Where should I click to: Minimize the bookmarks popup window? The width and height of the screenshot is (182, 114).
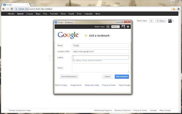118,22
